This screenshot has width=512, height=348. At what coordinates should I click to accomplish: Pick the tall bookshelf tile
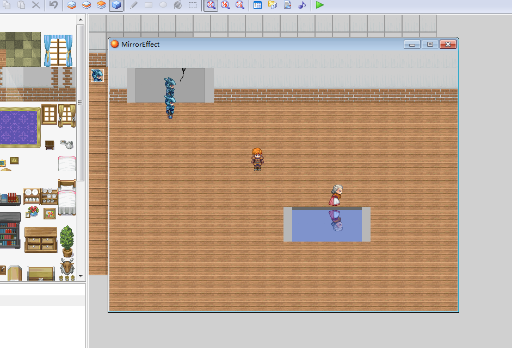10,231
